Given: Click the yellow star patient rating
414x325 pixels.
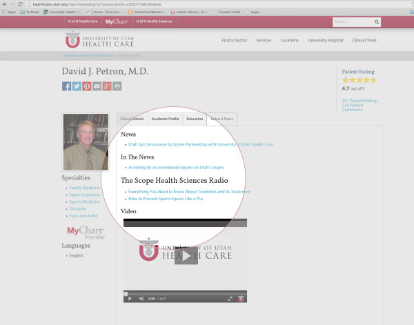Looking at the screenshot, I should click(x=359, y=80).
